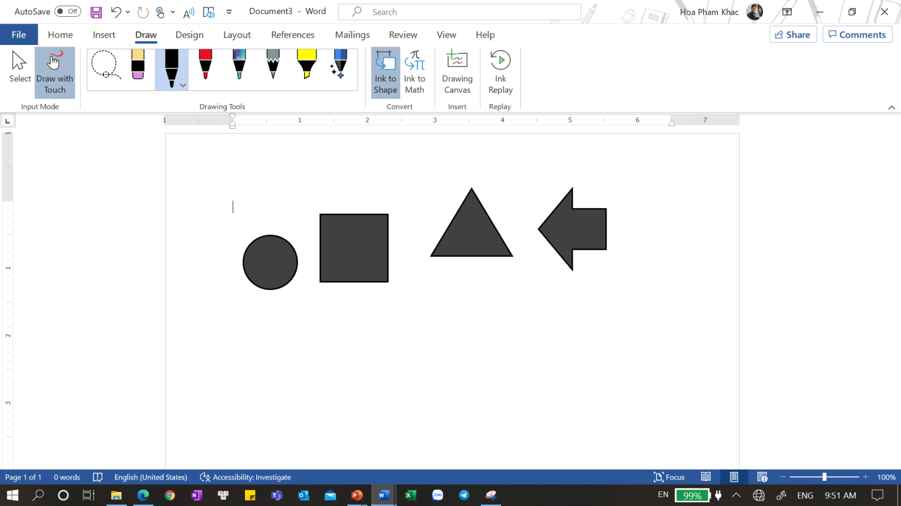This screenshot has height=506, width=901.
Task: Collapse the ribbon with the chevron
Action: click(x=891, y=107)
